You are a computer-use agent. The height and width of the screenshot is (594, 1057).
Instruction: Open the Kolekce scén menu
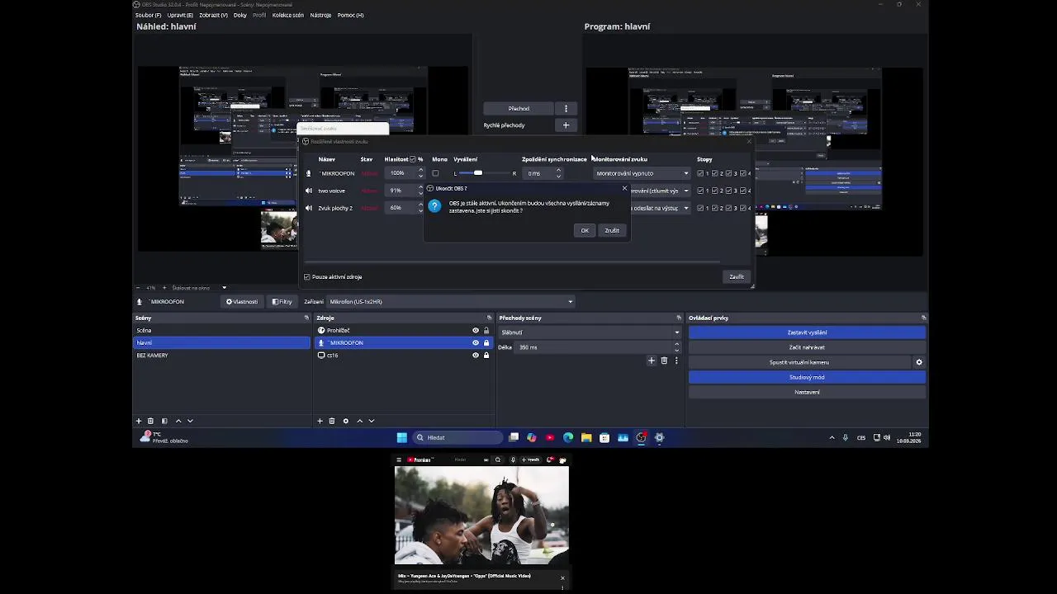(288, 15)
